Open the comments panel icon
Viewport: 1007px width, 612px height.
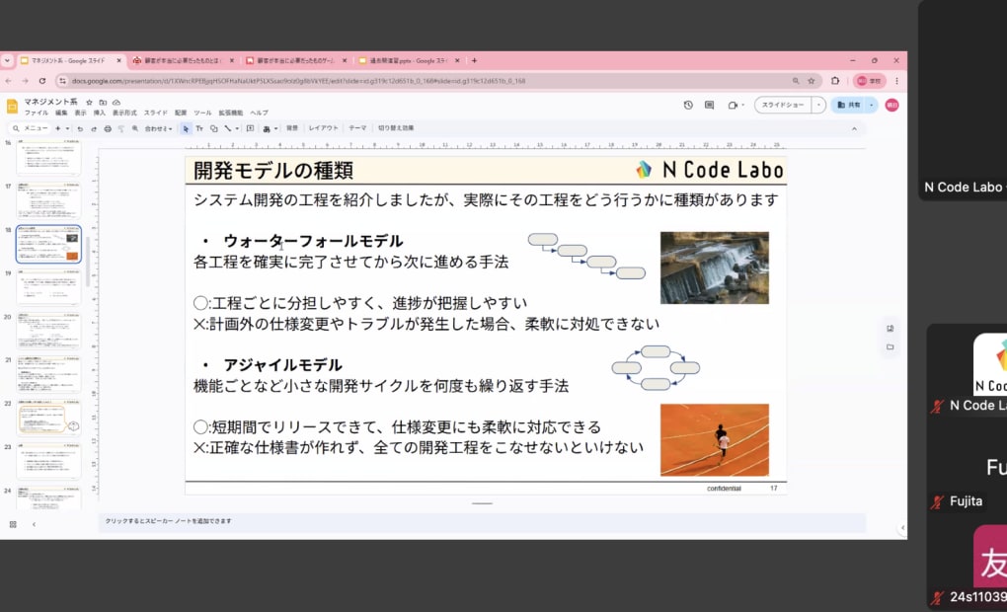pos(710,105)
